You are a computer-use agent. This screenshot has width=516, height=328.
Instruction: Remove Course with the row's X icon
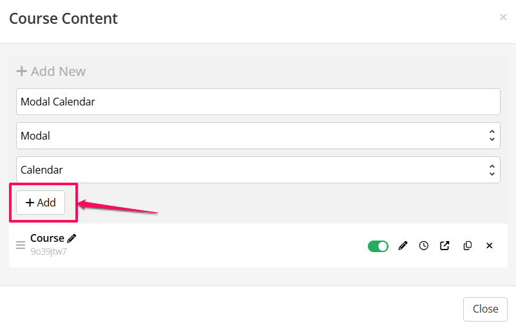point(489,246)
